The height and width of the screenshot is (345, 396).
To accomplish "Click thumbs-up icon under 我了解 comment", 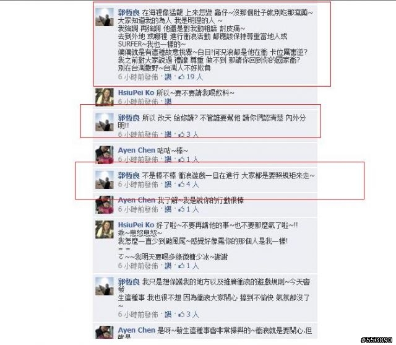I will [181, 209].
